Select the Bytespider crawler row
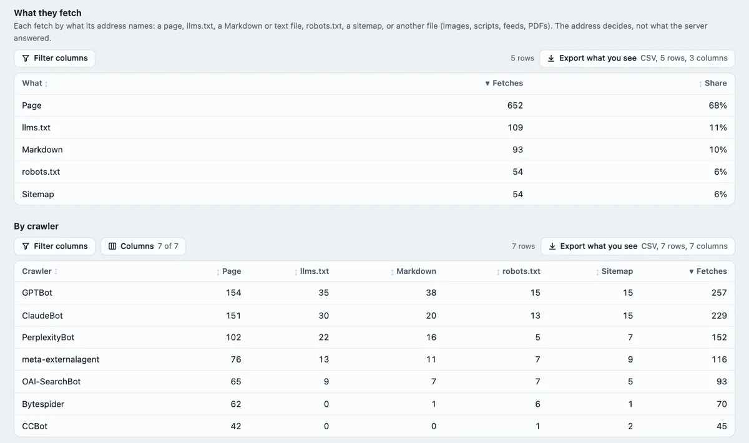Viewport: 749px width, 443px height. point(374,404)
